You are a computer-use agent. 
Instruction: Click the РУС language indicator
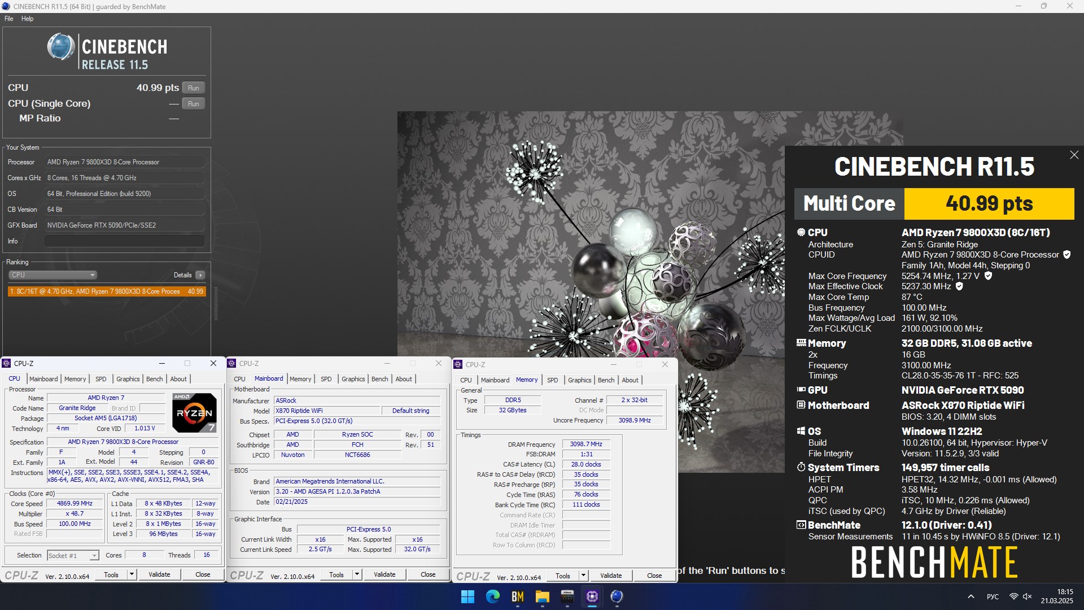click(x=993, y=596)
